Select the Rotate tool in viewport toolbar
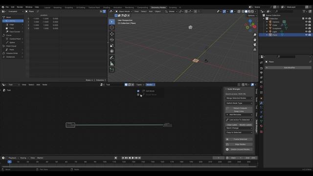 [x=112, y=40]
